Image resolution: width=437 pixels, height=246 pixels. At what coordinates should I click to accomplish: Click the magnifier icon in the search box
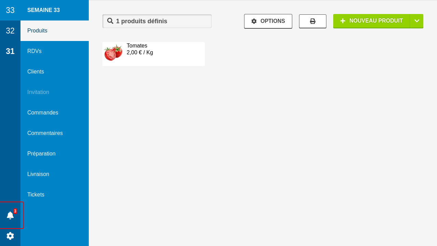pyautogui.click(x=110, y=21)
